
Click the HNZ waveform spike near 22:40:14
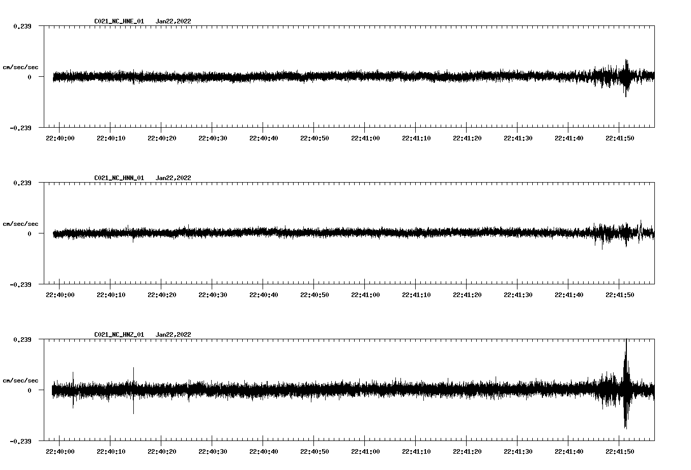[133, 390]
